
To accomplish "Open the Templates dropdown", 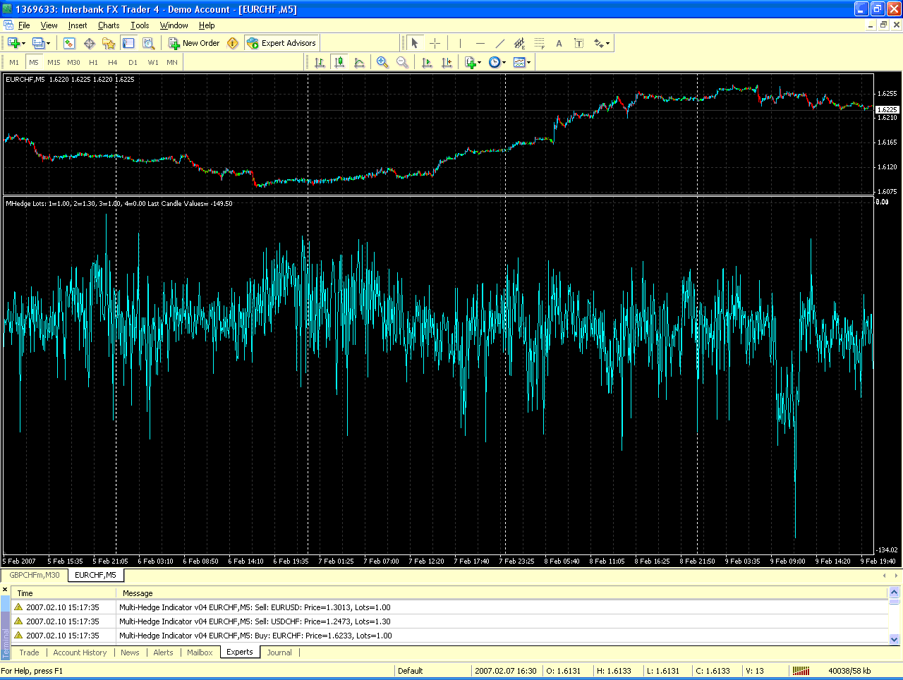I will tap(521, 62).
